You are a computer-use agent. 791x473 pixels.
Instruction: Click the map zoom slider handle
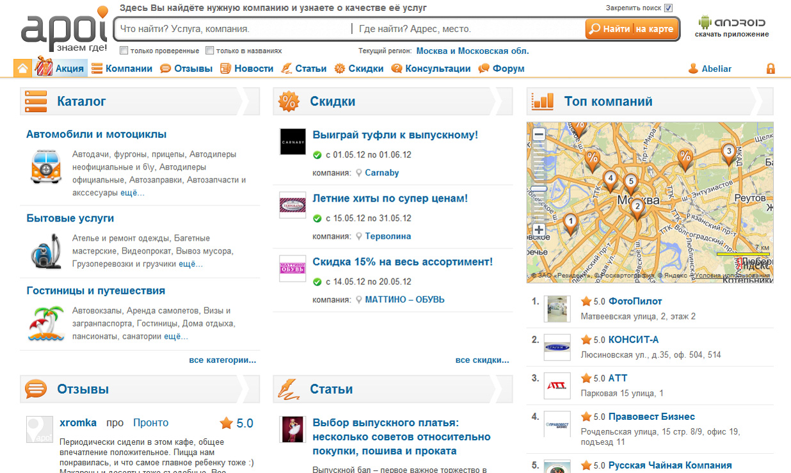[x=539, y=189]
